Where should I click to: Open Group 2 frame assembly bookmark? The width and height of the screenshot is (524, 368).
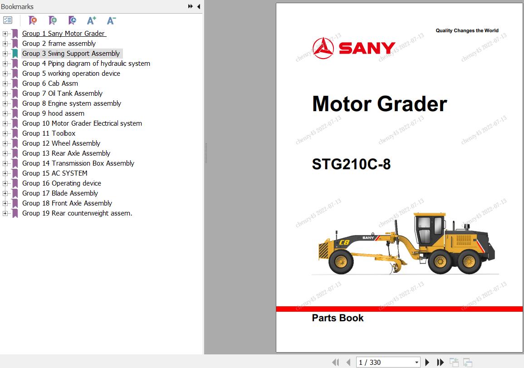(x=59, y=44)
